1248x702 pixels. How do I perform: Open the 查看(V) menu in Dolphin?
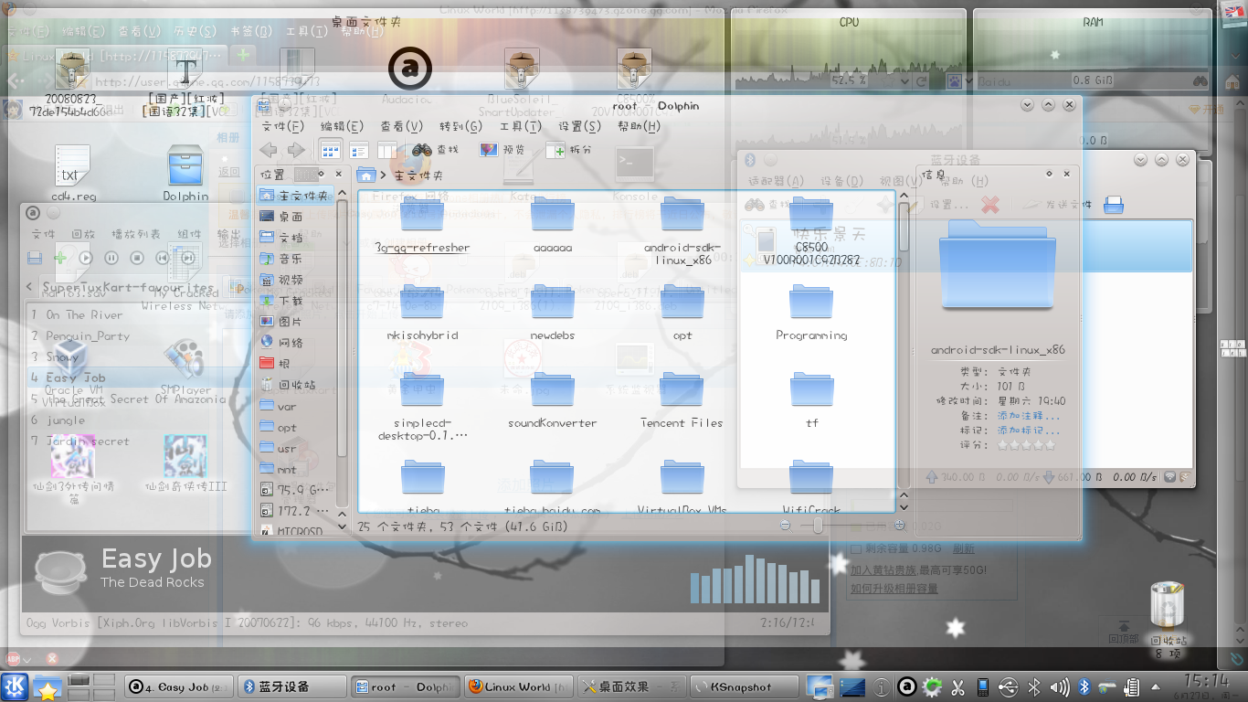pyautogui.click(x=401, y=126)
